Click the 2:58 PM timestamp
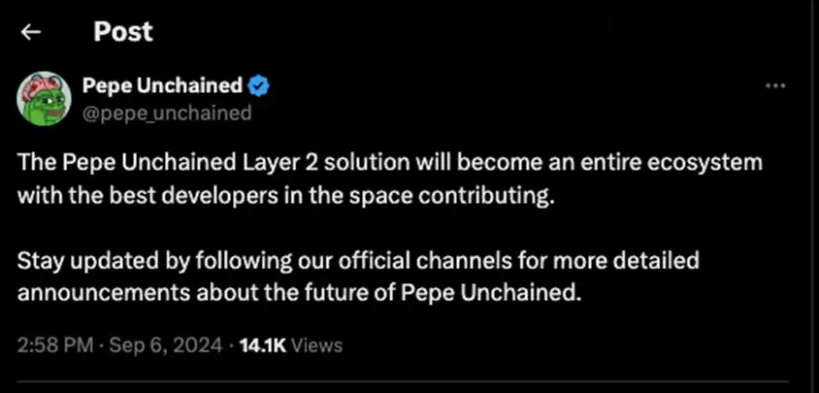Image resolution: width=819 pixels, height=393 pixels. coord(54,344)
